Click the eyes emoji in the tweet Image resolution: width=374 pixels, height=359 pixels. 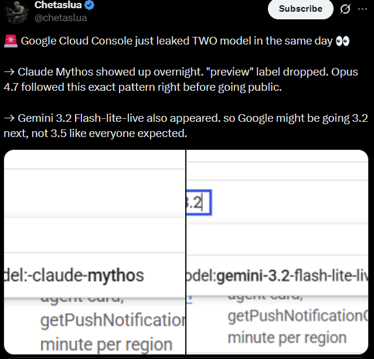342,41
